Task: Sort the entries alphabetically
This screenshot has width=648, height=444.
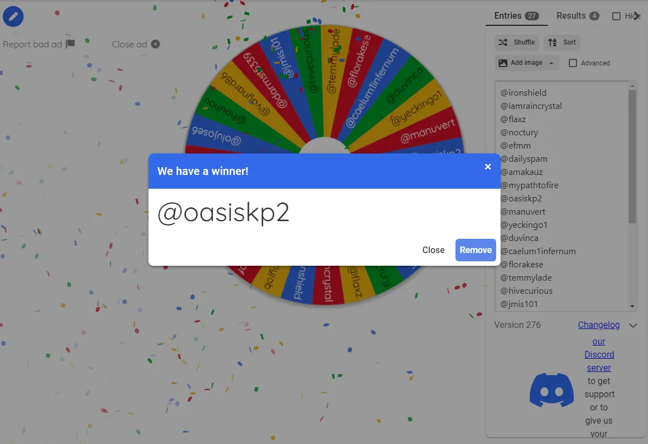Action: (562, 42)
